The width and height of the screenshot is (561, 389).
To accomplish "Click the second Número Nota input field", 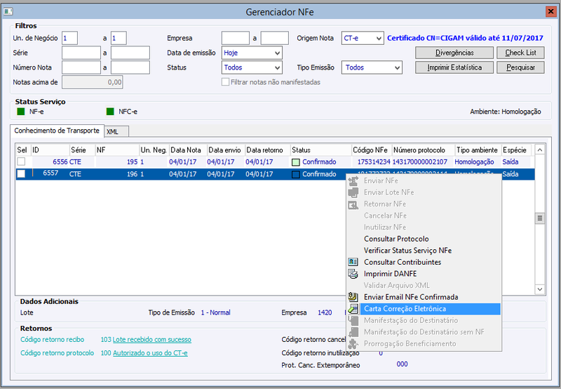I will pos(130,67).
